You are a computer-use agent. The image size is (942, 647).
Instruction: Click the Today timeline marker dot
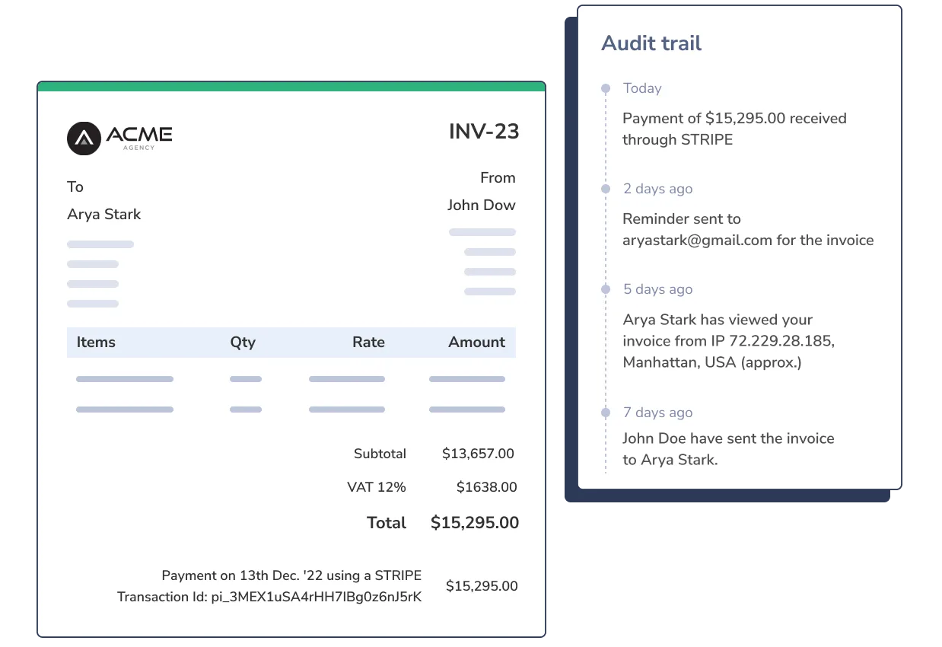[606, 88]
